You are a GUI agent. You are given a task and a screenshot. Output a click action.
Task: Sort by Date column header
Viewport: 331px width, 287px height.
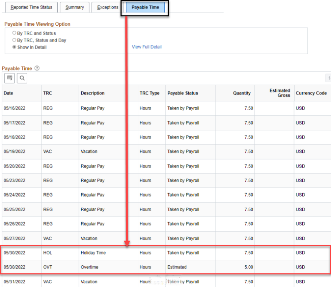tap(8, 93)
